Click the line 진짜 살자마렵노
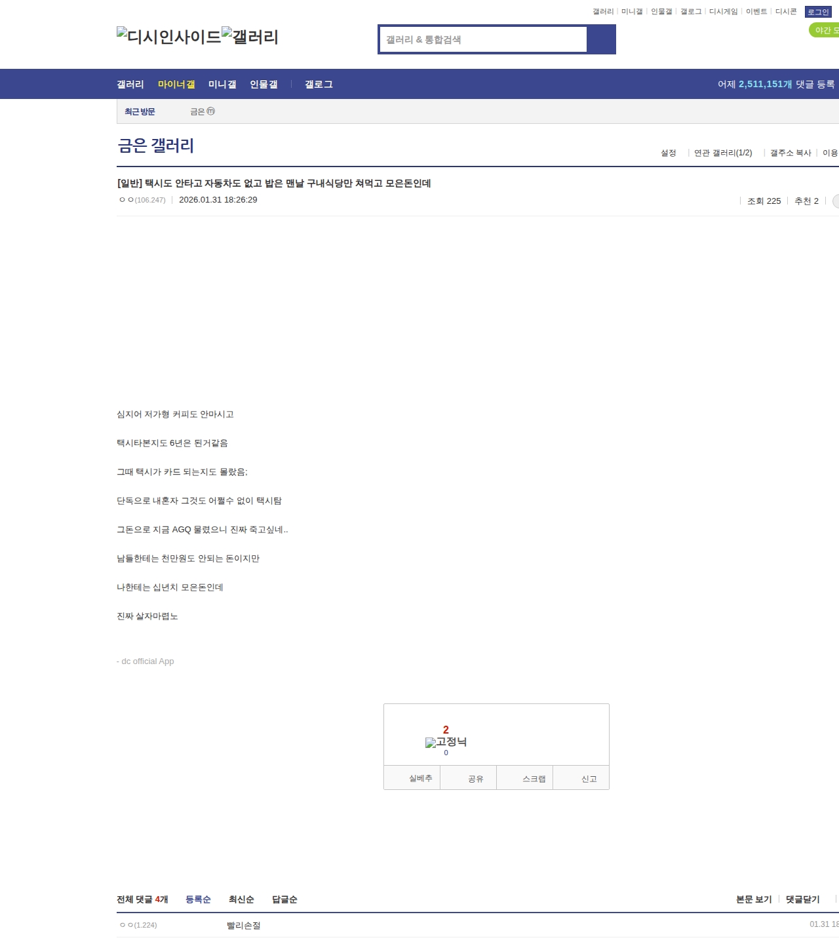The height and width of the screenshot is (944, 839). (x=147, y=616)
